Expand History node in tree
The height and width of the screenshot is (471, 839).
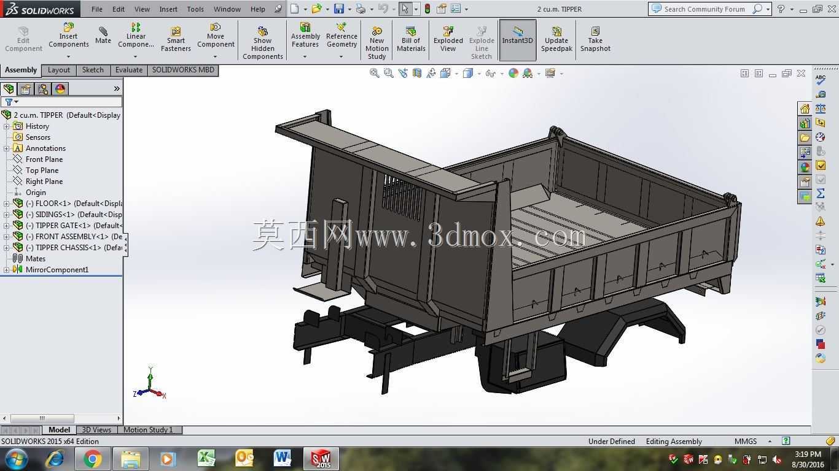point(7,126)
